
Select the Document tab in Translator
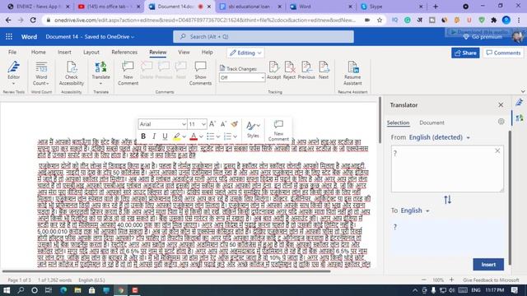coord(431,123)
